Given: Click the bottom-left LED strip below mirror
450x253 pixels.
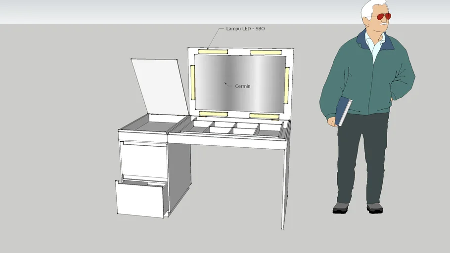Looking at the screenshot, I should click(x=213, y=114).
